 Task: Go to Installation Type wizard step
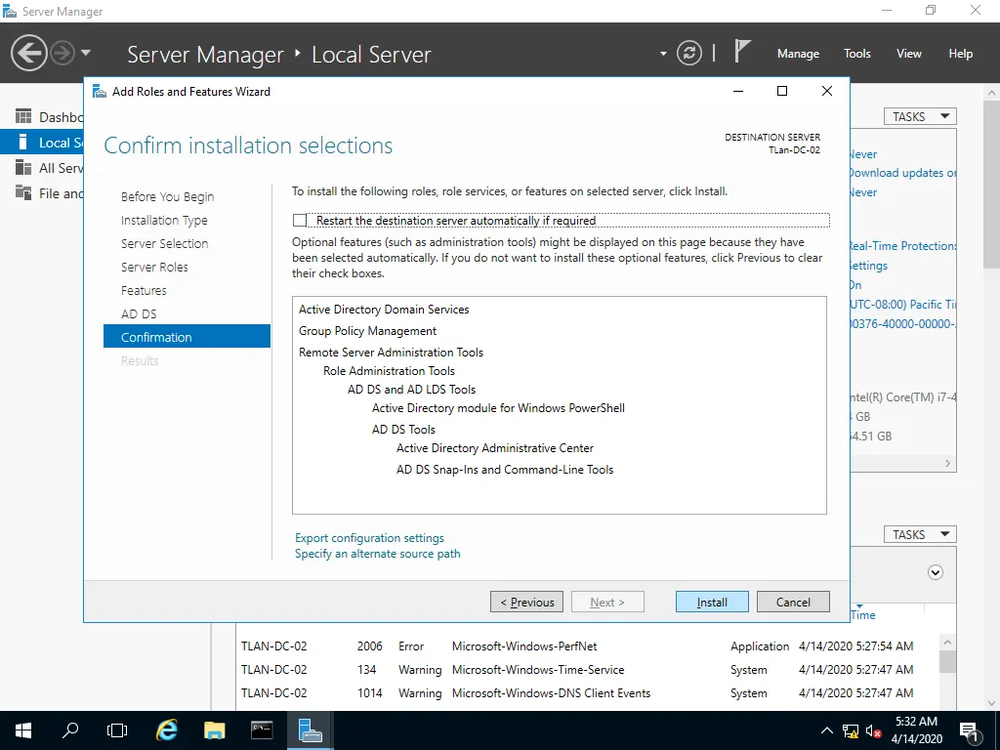click(164, 220)
